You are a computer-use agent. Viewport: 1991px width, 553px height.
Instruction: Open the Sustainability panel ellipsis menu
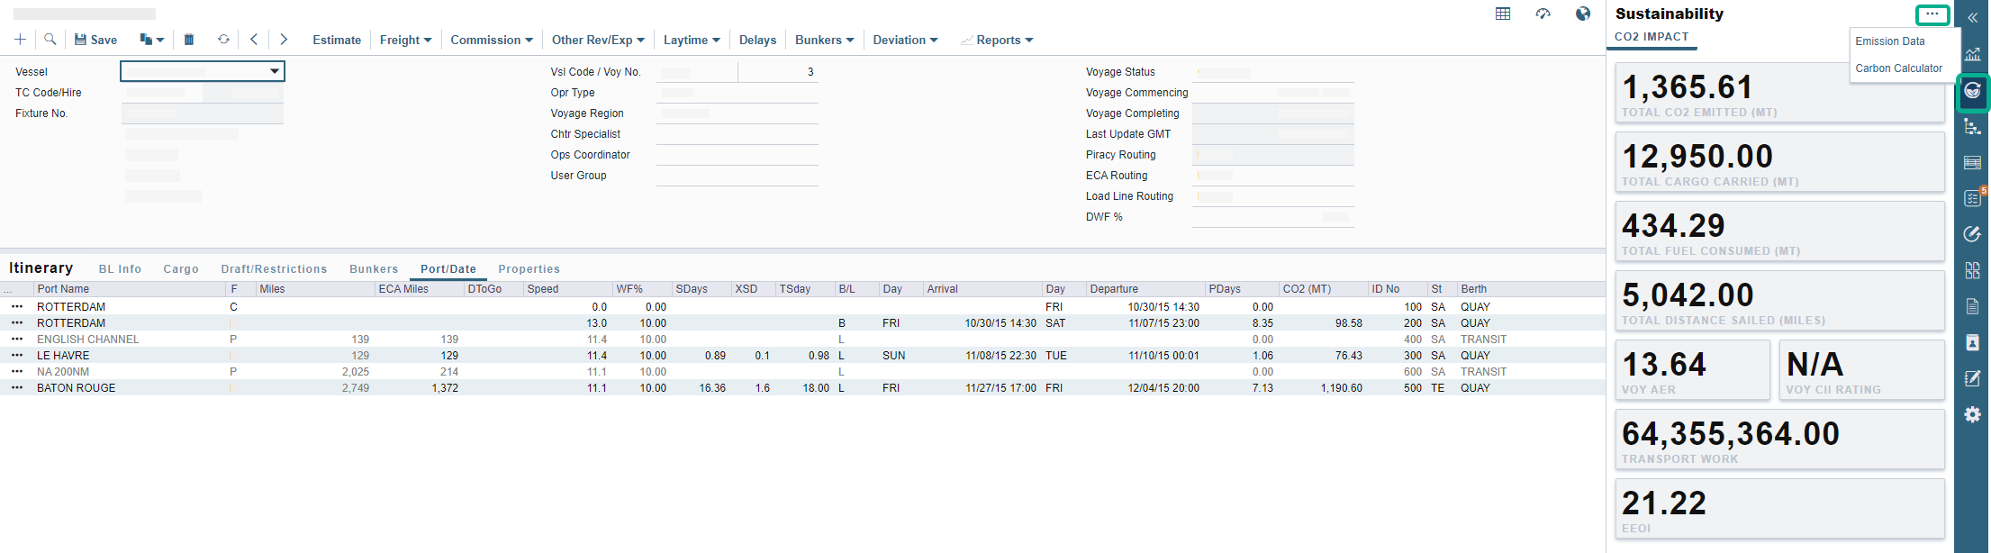click(1932, 14)
